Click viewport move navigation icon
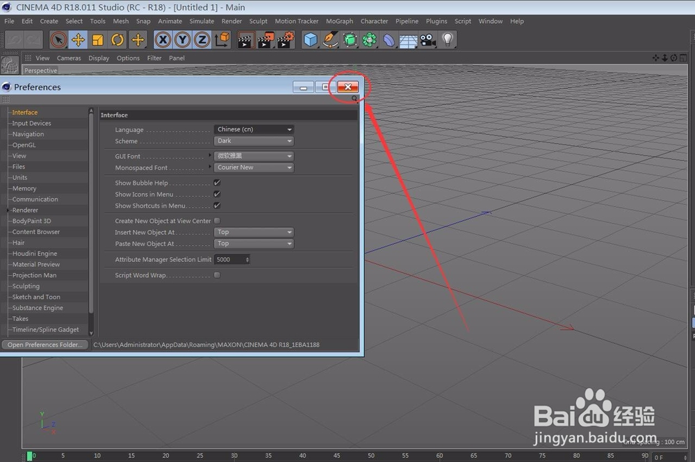The width and height of the screenshot is (695, 462). (x=655, y=58)
